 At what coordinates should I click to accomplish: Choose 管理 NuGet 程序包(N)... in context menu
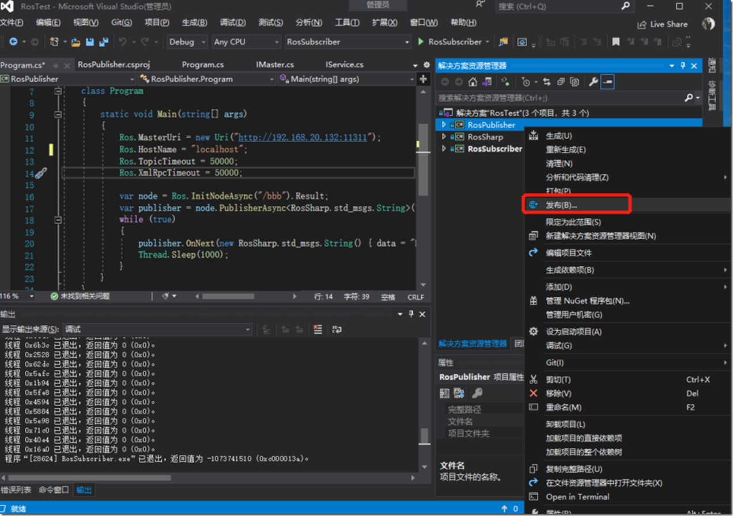(x=629, y=301)
